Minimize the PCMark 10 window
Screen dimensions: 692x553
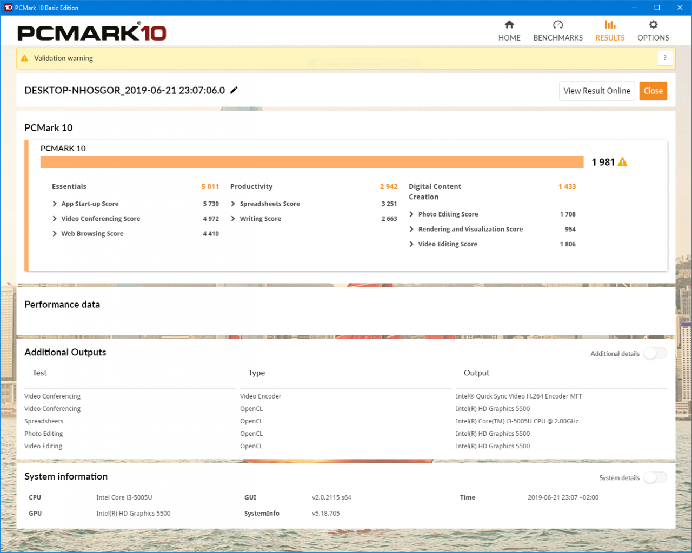[x=634, y=8]
